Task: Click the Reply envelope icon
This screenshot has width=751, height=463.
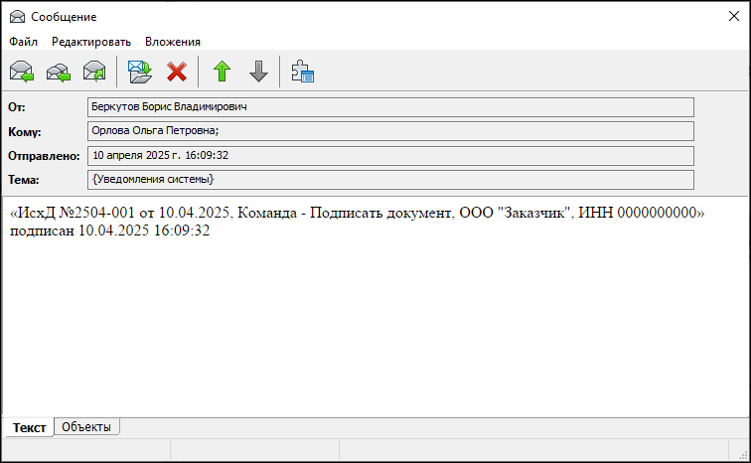Action: tap(22, 72)
